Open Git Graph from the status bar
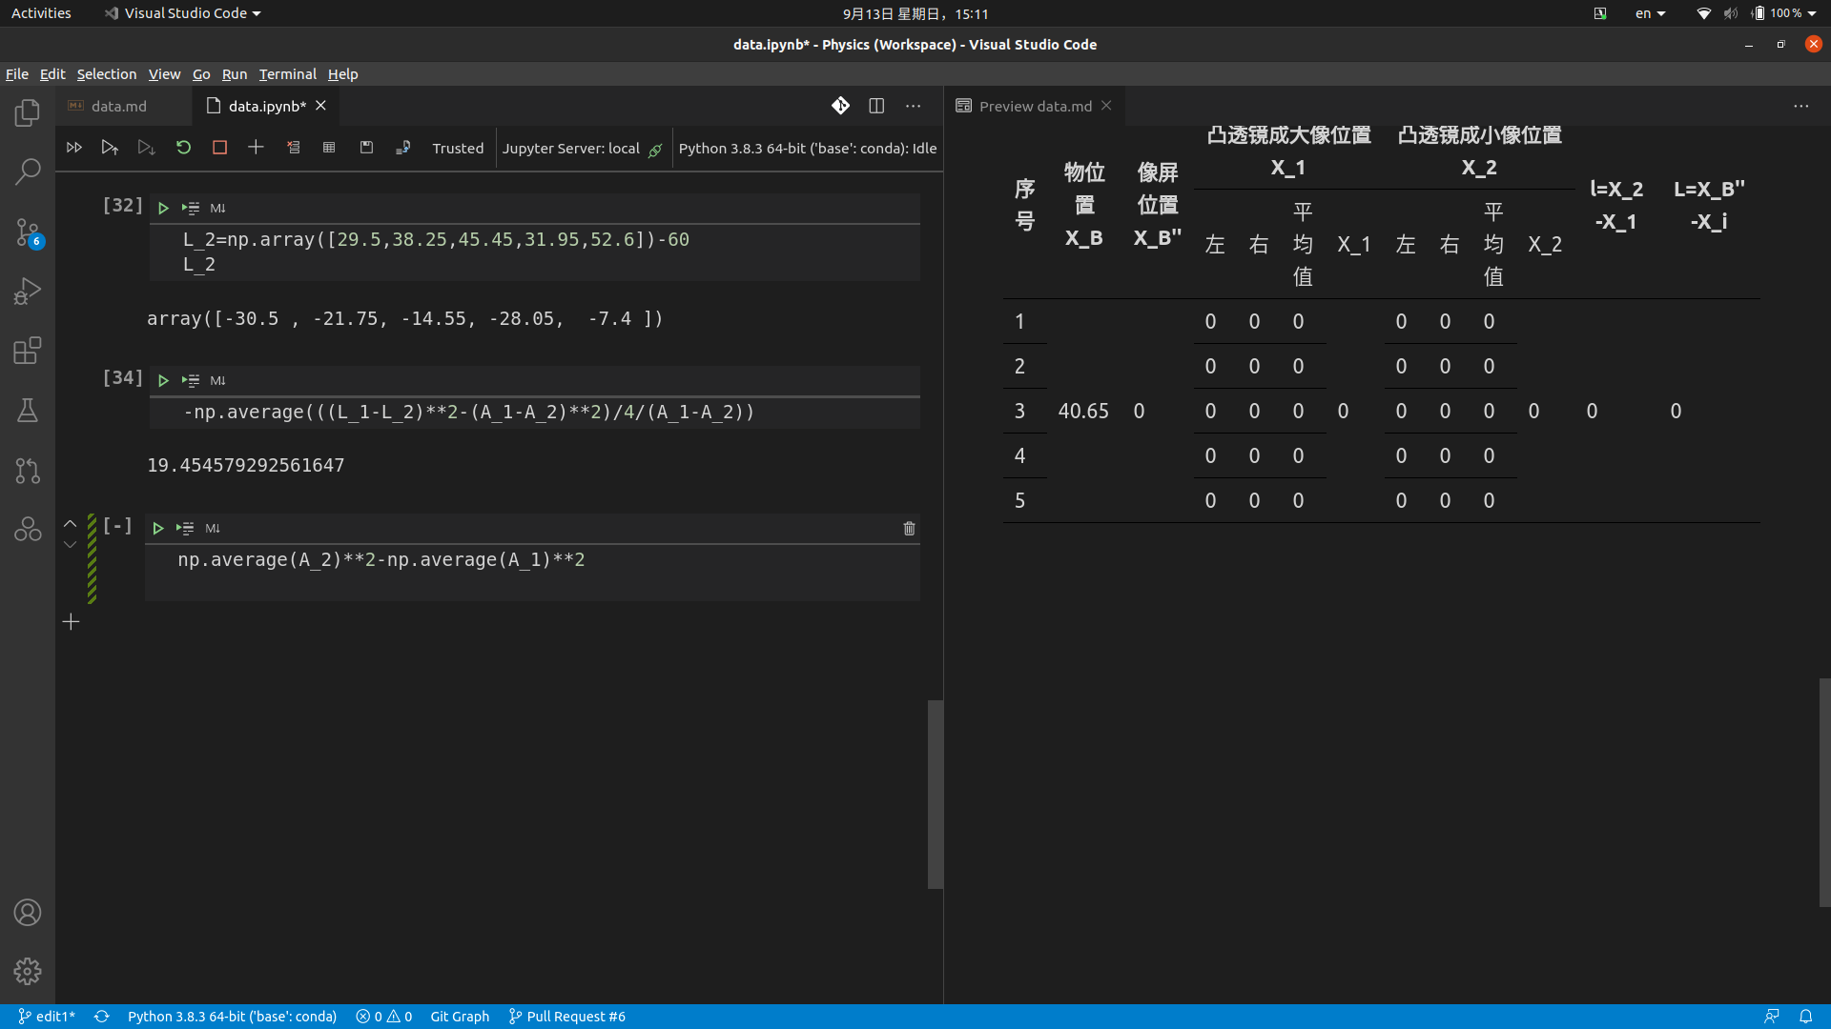1831x1029 pixels. 460,1017
